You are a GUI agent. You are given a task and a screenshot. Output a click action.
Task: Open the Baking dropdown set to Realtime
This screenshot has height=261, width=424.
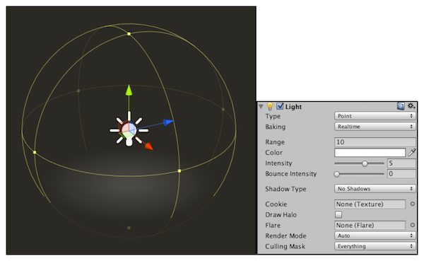pyautogui.click(x=375, y=127)
